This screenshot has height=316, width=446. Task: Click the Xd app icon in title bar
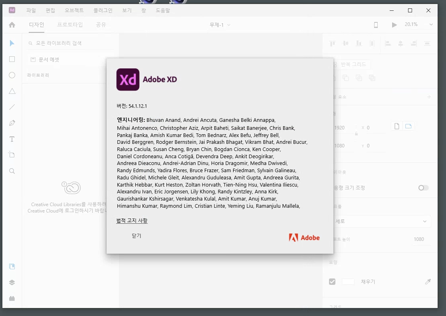[12, 10]
